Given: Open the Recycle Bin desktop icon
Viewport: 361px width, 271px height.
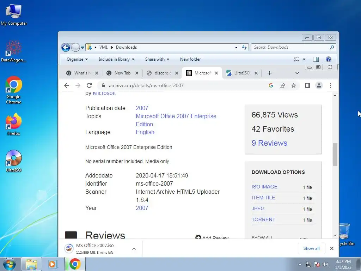Looking at the screenshot, I should pos(345,234).
